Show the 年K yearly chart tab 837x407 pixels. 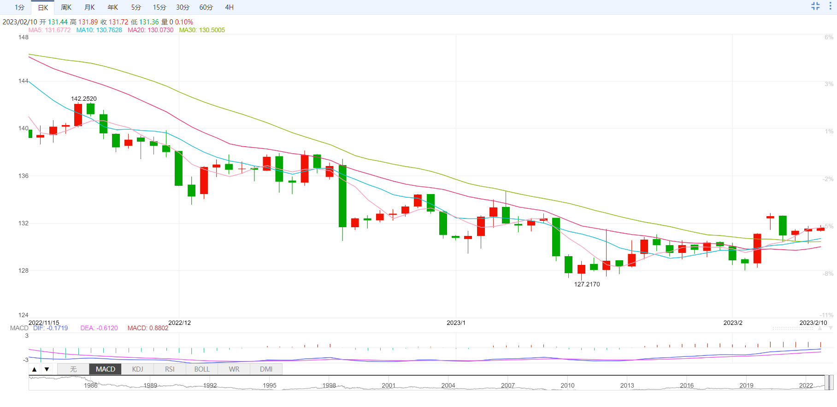(112, 7)
